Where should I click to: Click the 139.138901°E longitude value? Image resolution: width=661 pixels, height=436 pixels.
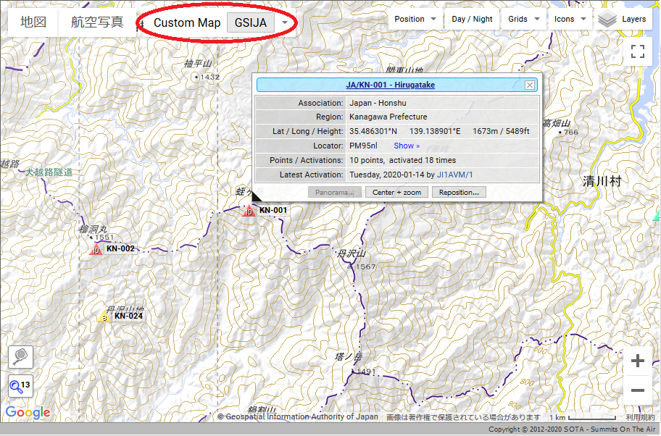point(435,131)
